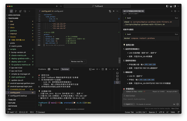
Task: Run the chmod deploy-grafana bash block
Action: (176, 18)
